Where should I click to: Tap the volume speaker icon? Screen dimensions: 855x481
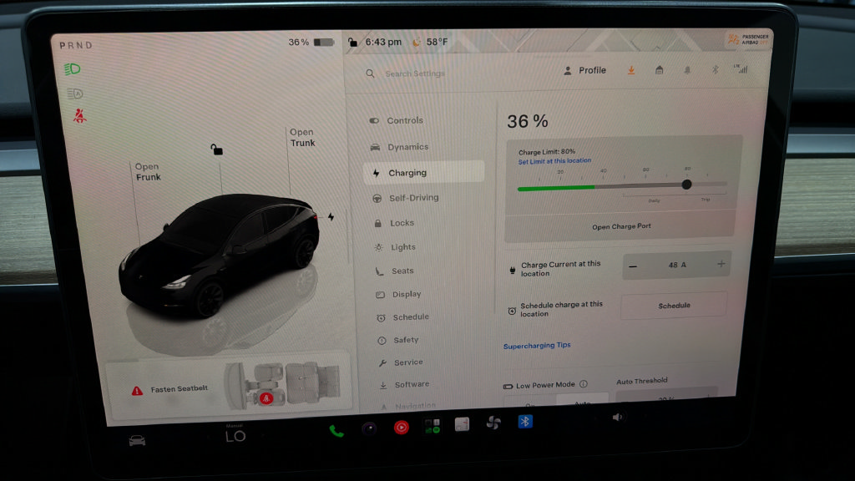tap(618, 418)
